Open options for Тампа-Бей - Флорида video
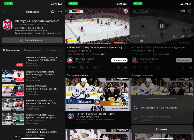Screen dimensions: 194x140 pyautogui.click(x=61, y=76)
